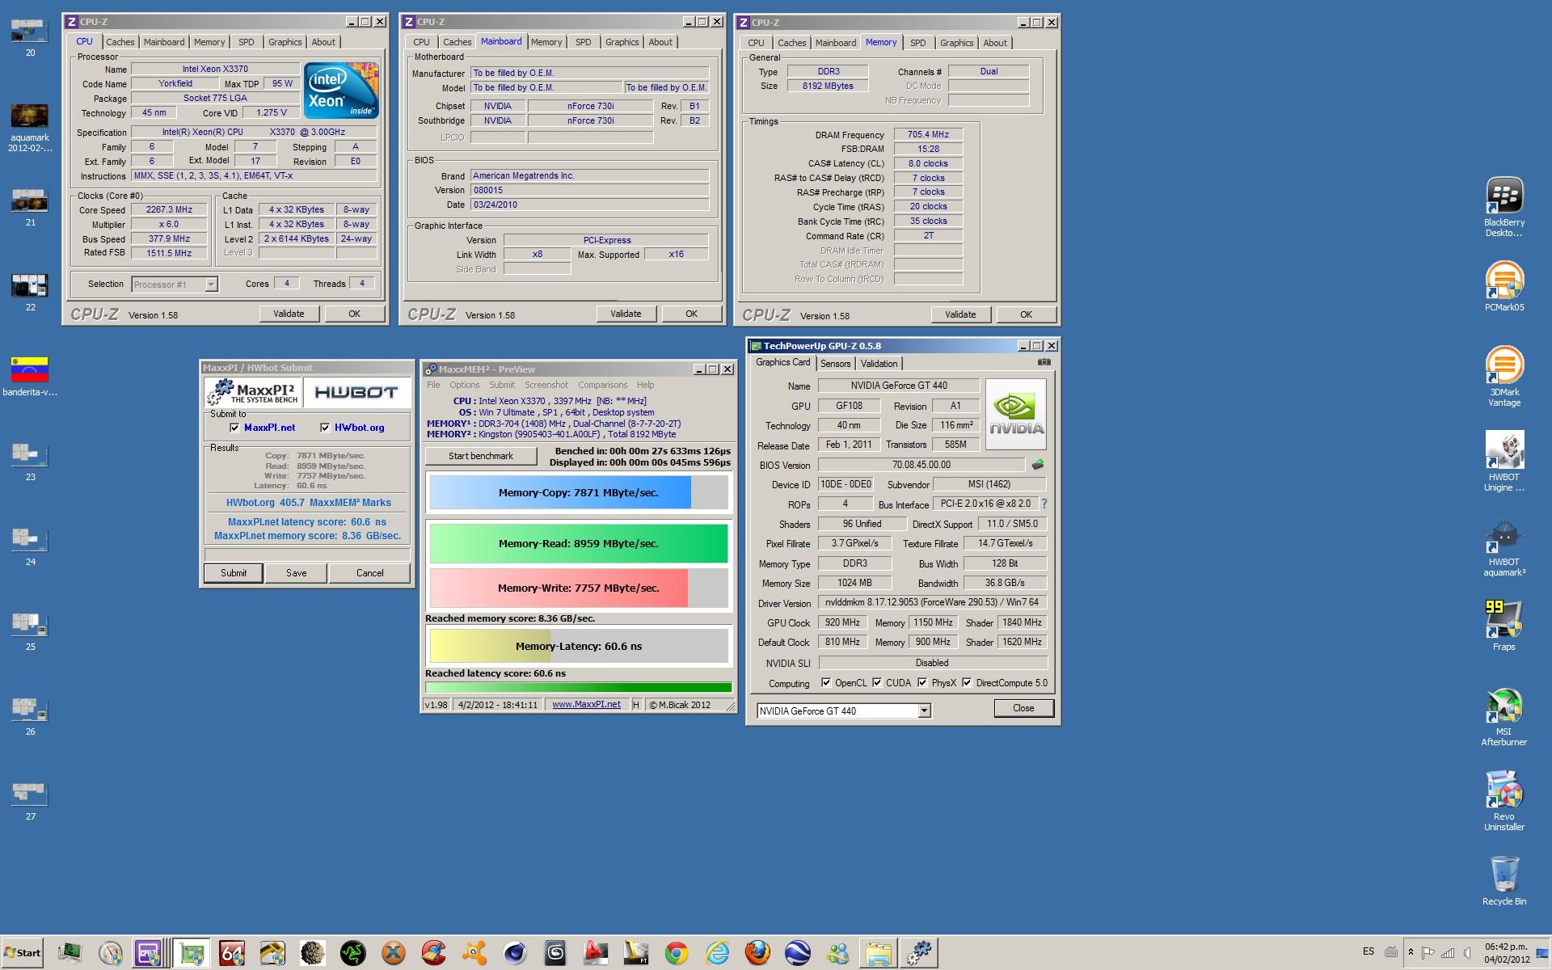Open the Processor #1 selection dropdown
Viewport: 1552px width, 970px height.
coord(175,284)
